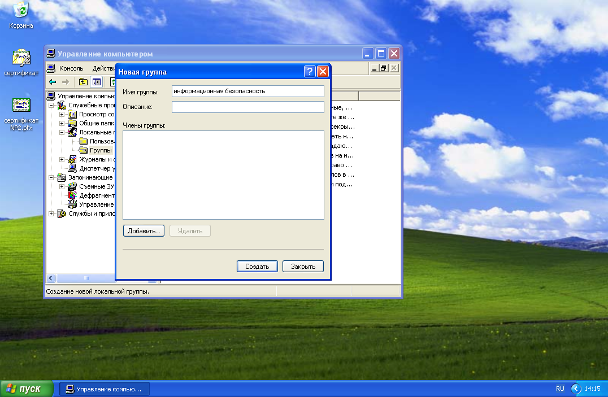This screenshot has height=397, width=608.
Task: Click the Запоминающие устройства storage icon
Action: 62,177
